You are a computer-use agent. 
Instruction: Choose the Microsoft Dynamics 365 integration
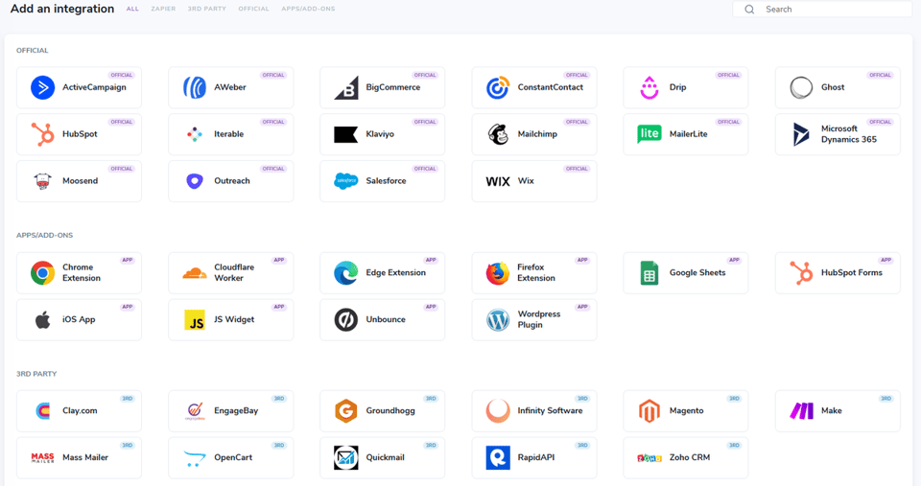pyautogui.click(x=838, y=134)
